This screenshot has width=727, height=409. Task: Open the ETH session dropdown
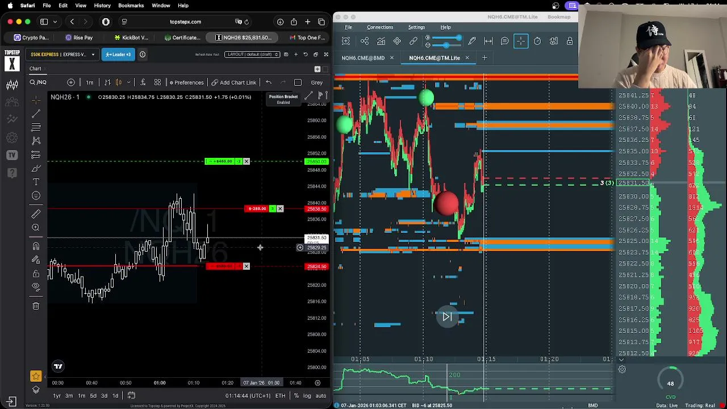coord(281,396)
